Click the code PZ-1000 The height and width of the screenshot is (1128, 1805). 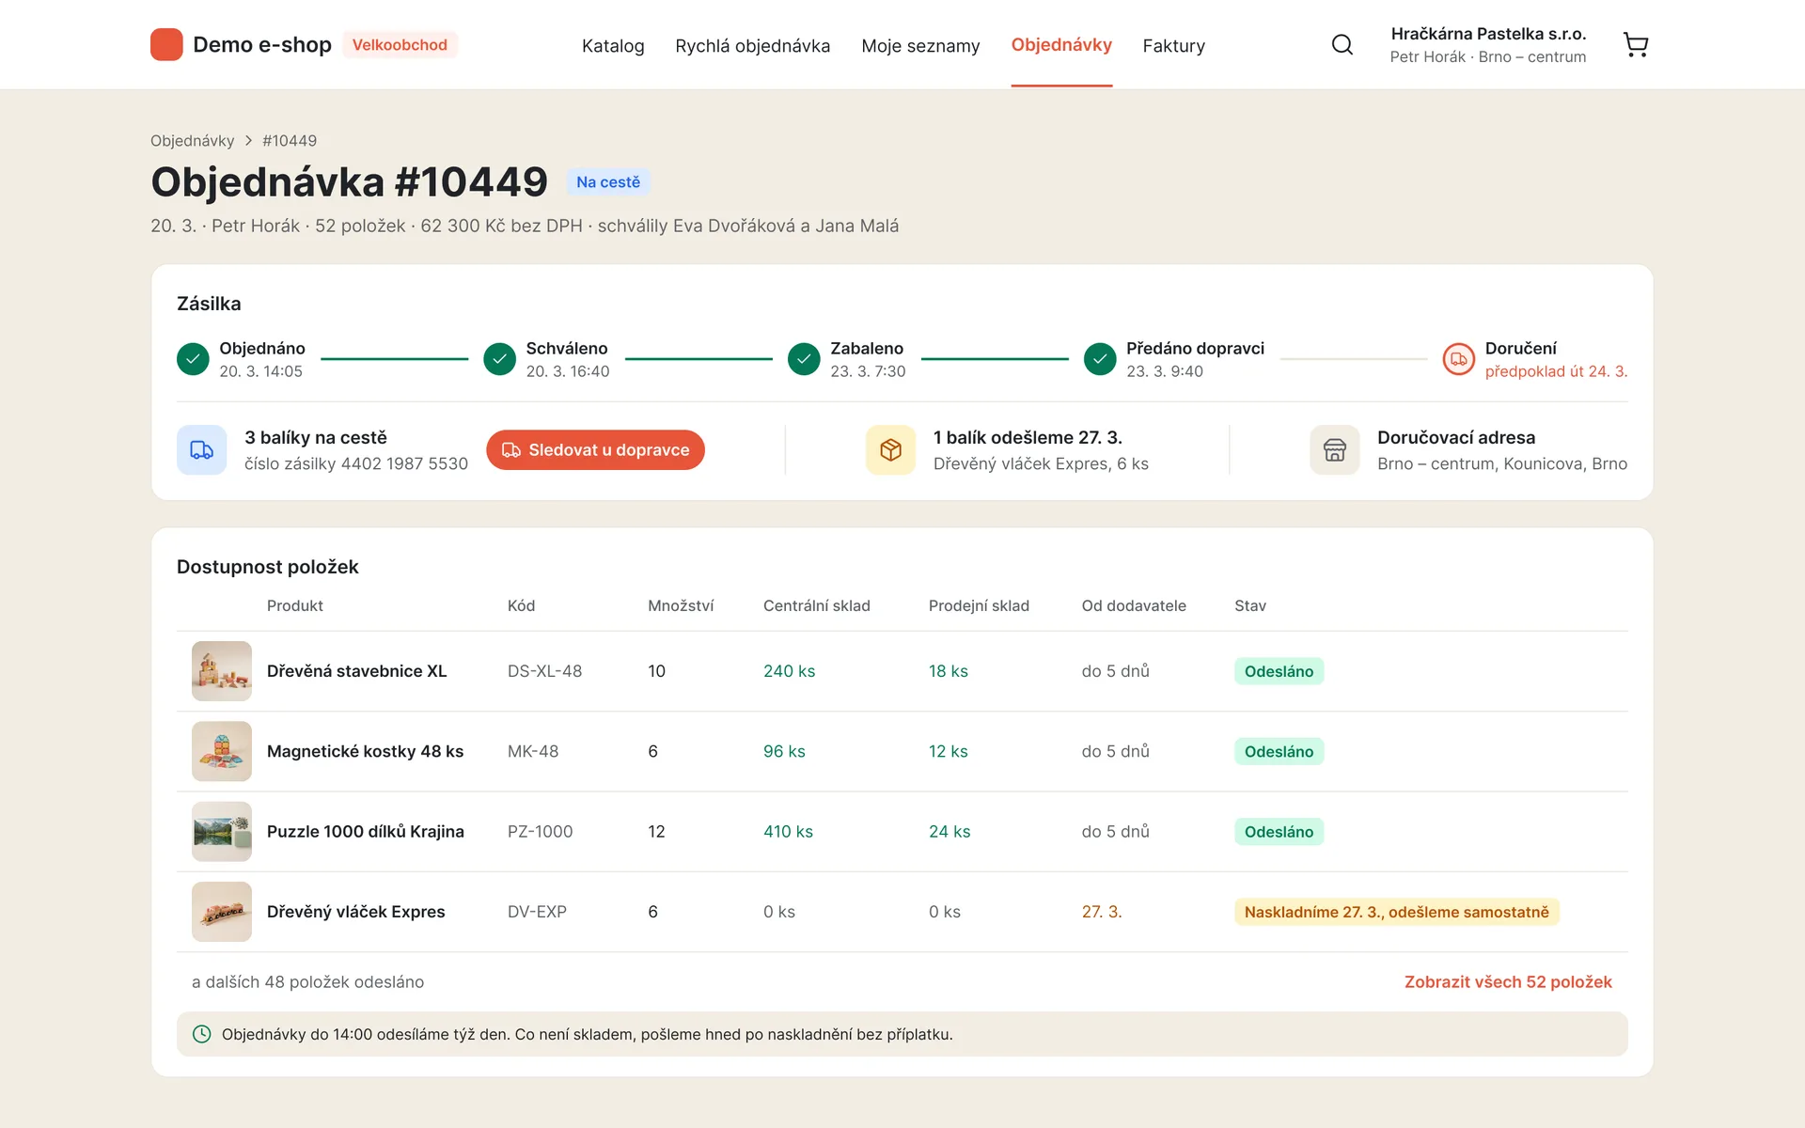click(540, 831)
